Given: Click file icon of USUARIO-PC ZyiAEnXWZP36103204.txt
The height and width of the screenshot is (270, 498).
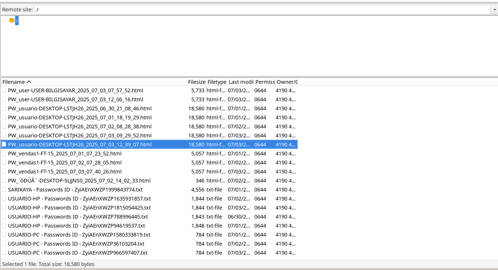Looking at the screenshot, I should pyautogui.click(x=4, y=244).
